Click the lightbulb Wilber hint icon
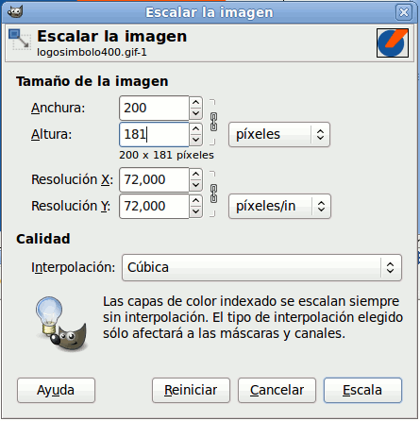This screenshot has height=421, width=420. tap(61, 324)
